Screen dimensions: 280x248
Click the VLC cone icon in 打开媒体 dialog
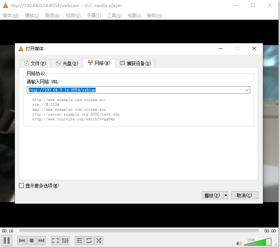click(21, 48)
